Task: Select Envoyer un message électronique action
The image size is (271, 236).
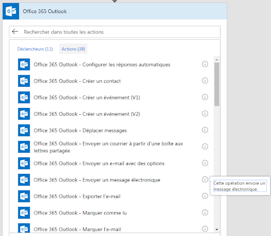Action: coord(97,180)
